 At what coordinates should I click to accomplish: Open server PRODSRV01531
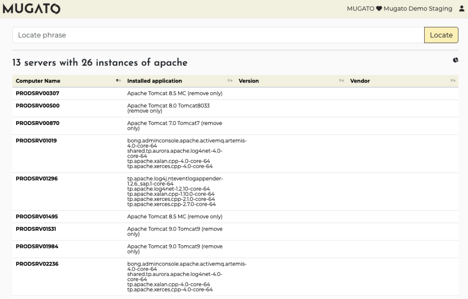click(36, 229)
